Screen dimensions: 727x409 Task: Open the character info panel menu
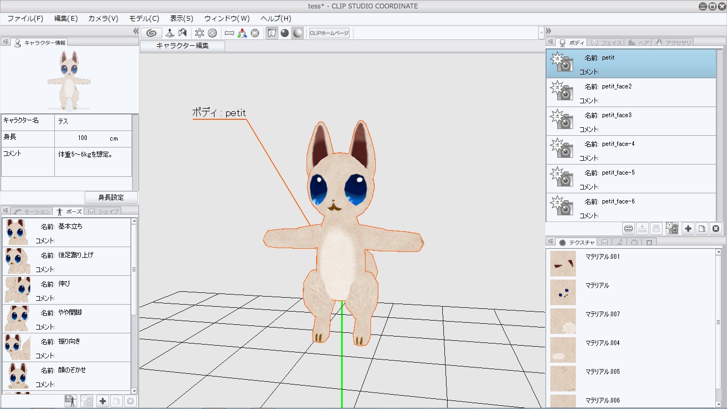click(x=6, y=42)
